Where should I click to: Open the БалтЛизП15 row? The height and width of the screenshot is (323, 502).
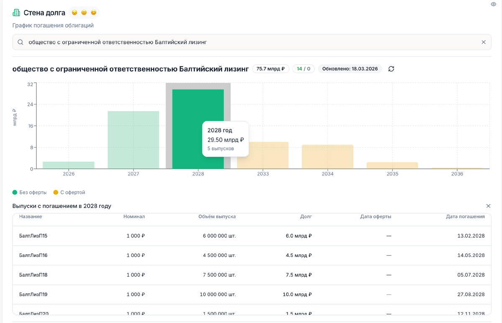252,236
